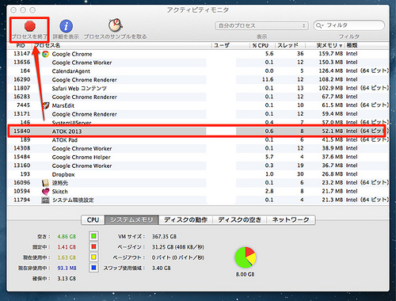Click the Google Chrome app icon in list
The image size is (396, 301).
[45, 54]
